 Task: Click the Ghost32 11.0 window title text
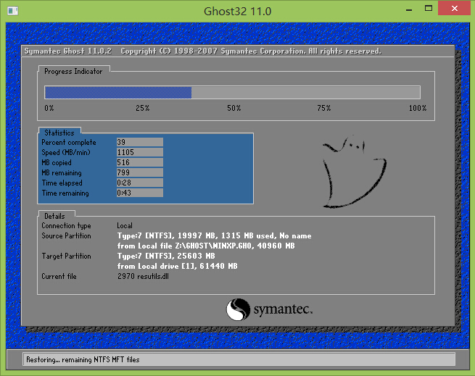coord(237,12)
